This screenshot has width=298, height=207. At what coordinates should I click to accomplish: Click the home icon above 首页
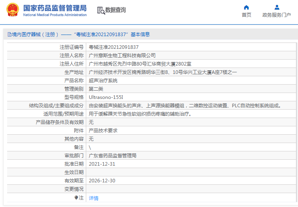[x=246, y=7]
